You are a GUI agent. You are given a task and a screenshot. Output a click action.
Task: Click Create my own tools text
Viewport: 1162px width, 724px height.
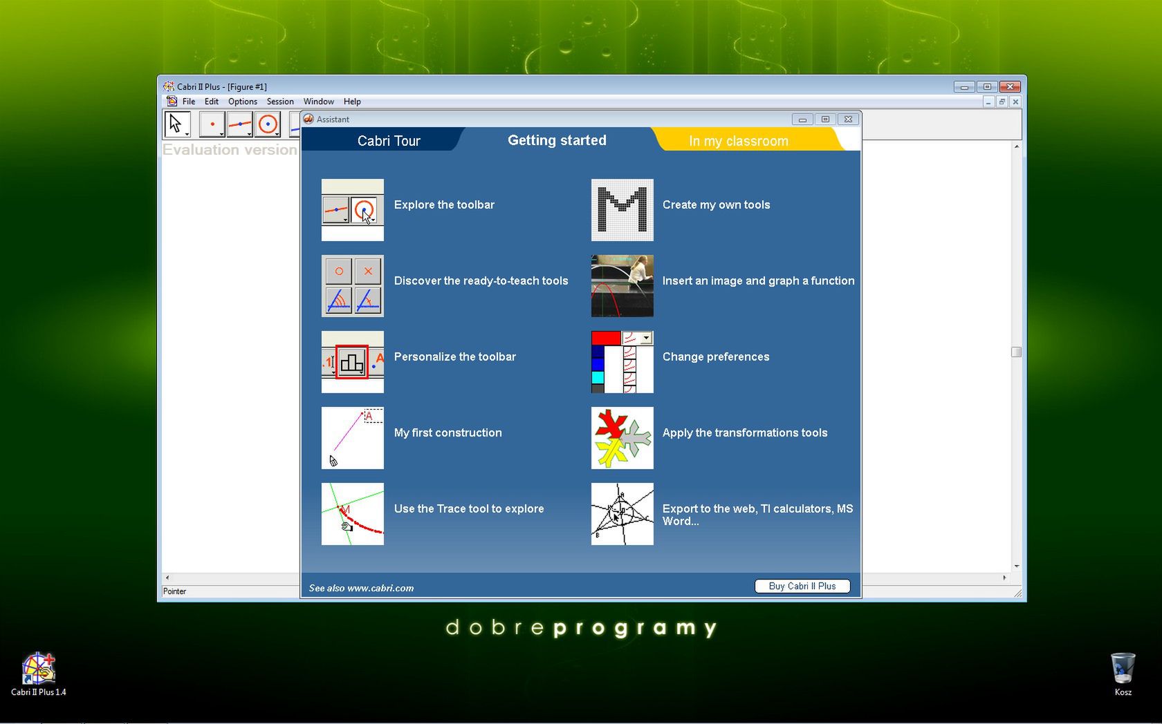pos(716,205)
